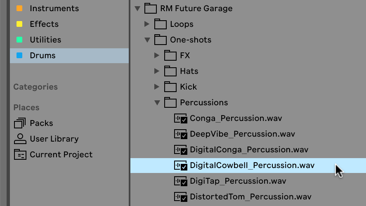Click the RM Future Garage folder icon
366x206 pixels.
[150, 8]
